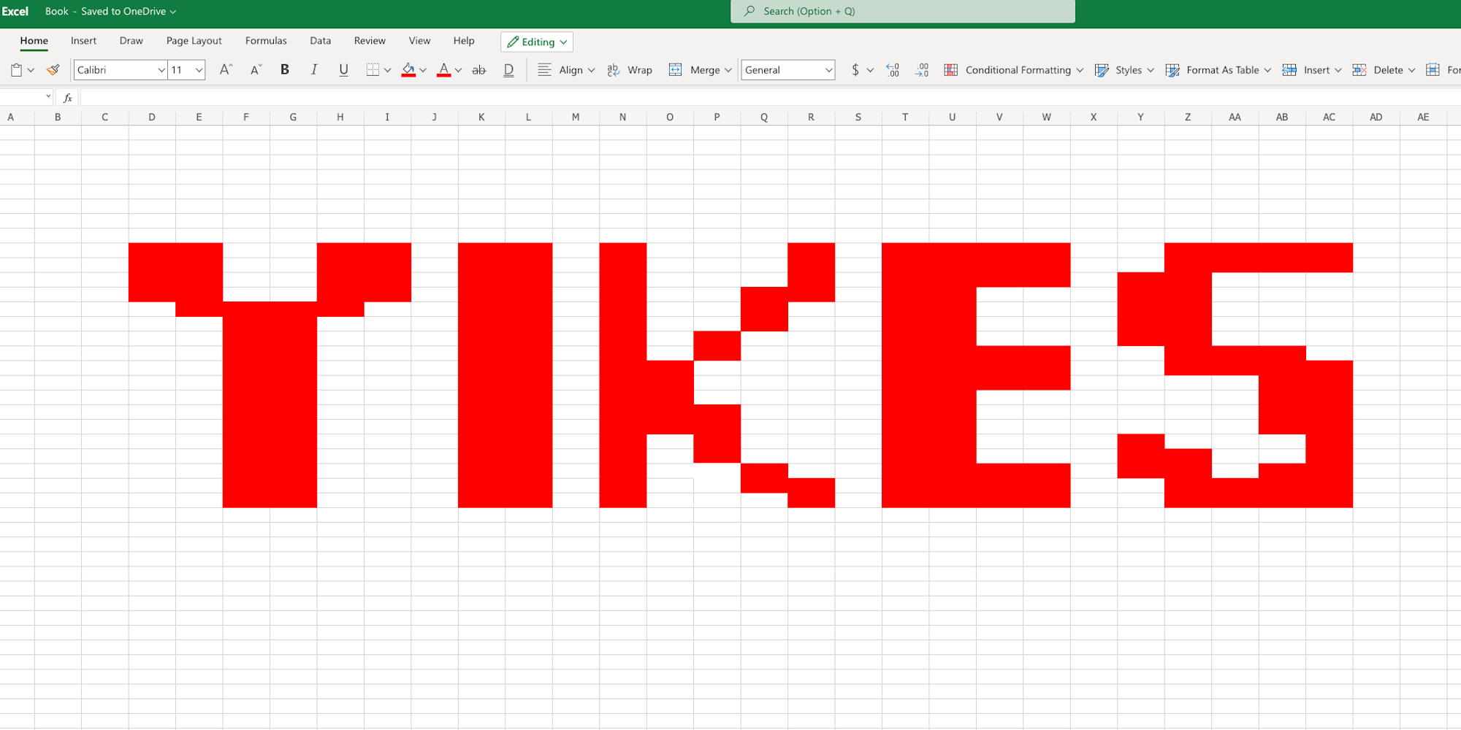The image size is (1461, 730).
Task: Click the Wrap Text icon
Action: (630, 69)
